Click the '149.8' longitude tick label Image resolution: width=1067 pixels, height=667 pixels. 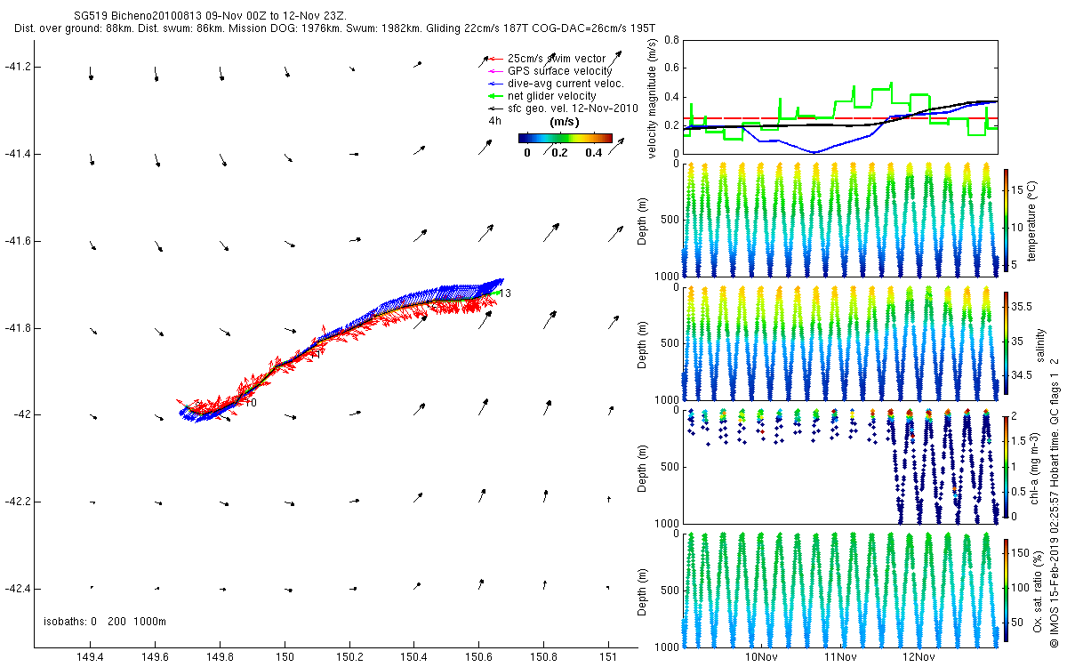(220, 657)
